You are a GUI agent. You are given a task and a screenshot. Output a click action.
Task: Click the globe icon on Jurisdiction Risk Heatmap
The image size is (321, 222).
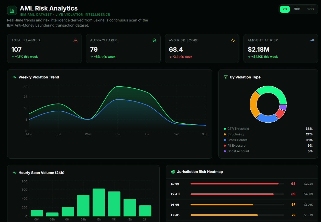pos(173,172)
